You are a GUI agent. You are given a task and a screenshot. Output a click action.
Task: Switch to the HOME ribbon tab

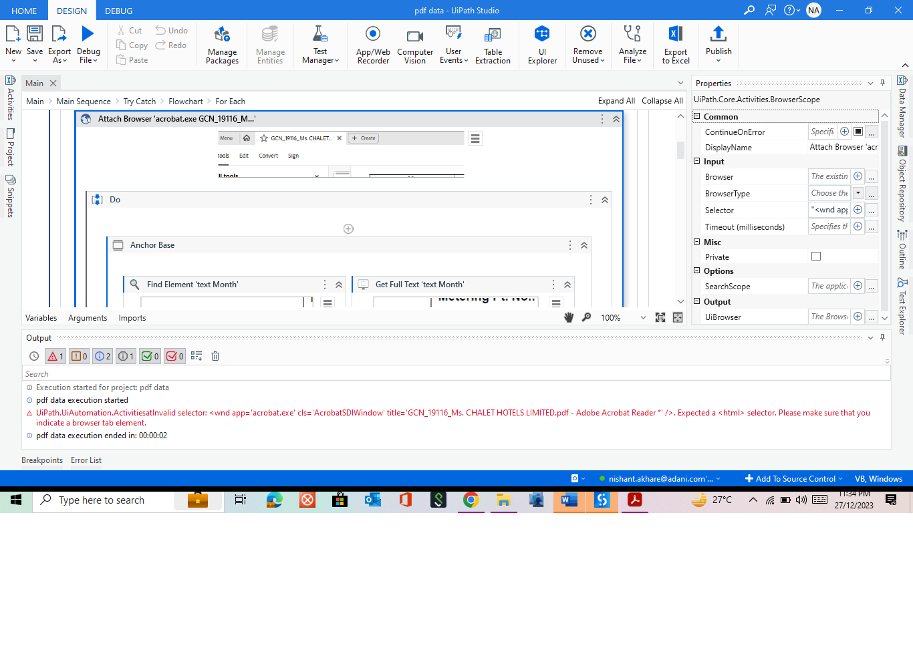(24, 11)
